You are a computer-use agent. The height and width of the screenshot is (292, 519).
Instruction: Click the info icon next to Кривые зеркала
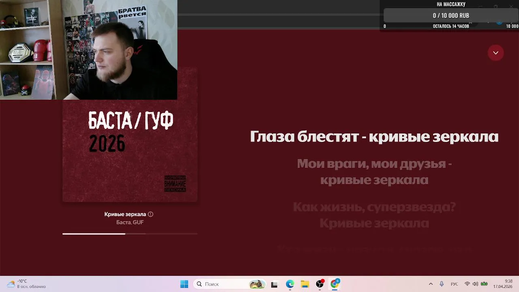(150, 214)
